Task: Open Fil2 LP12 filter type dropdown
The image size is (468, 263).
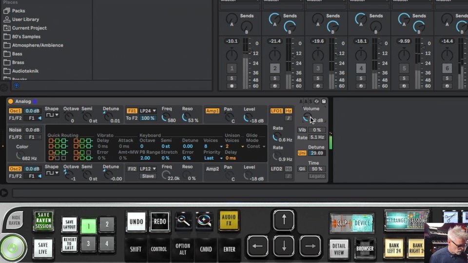Action: [148, 169]
